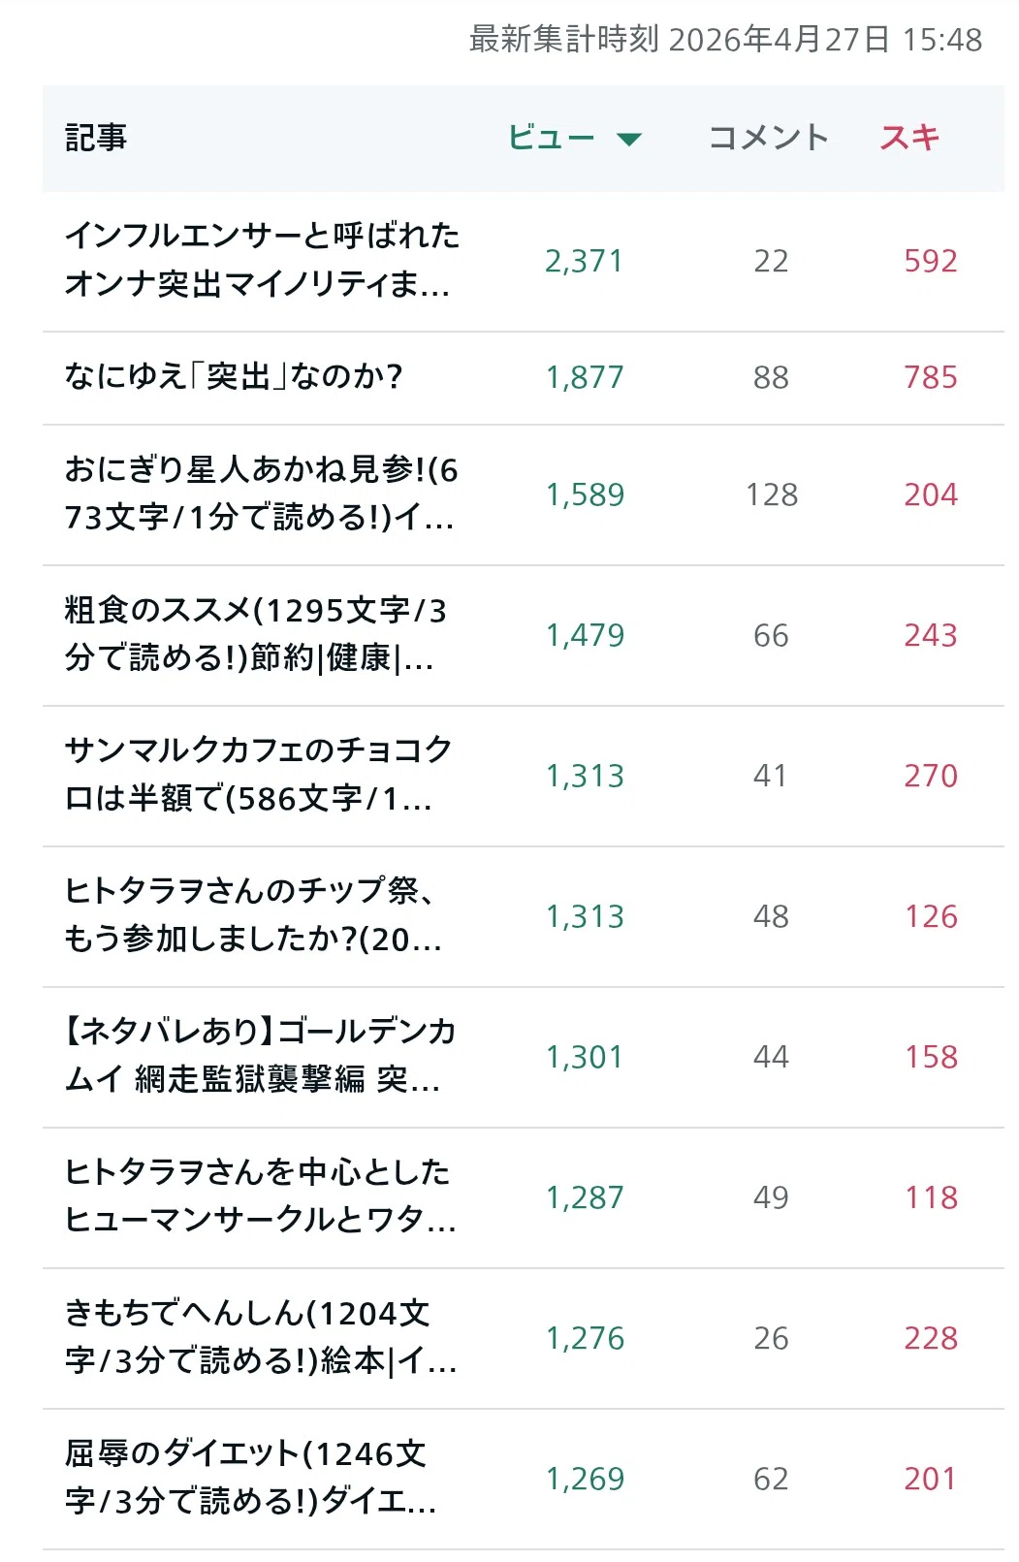Image resolution: width=1019 pixels, height=1562 pixels.
Task: Open the ゴールデンカムイ ネタバレあり article
Action: point(260,1056)
